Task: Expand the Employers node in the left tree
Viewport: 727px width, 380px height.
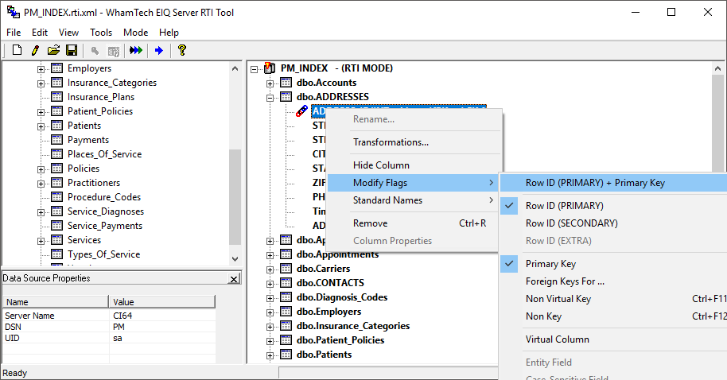Action: pyautogui.click(x=41, y=69)
